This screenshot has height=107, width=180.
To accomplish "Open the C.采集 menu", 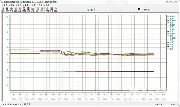I will 26,5.
